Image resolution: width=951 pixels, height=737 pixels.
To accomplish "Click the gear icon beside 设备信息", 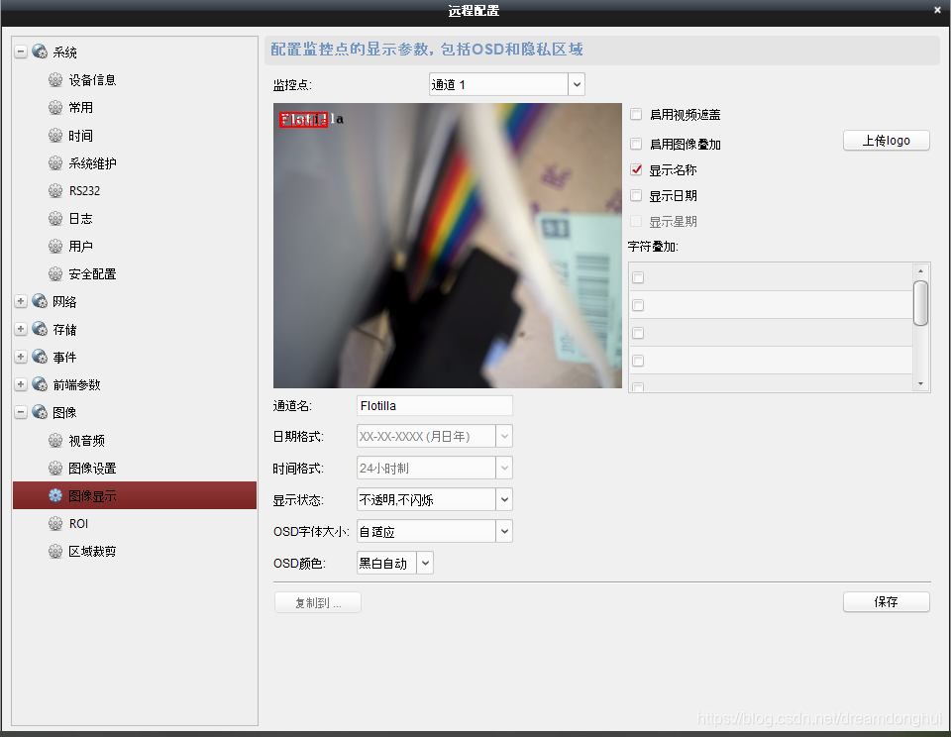I will pos(55,79).
